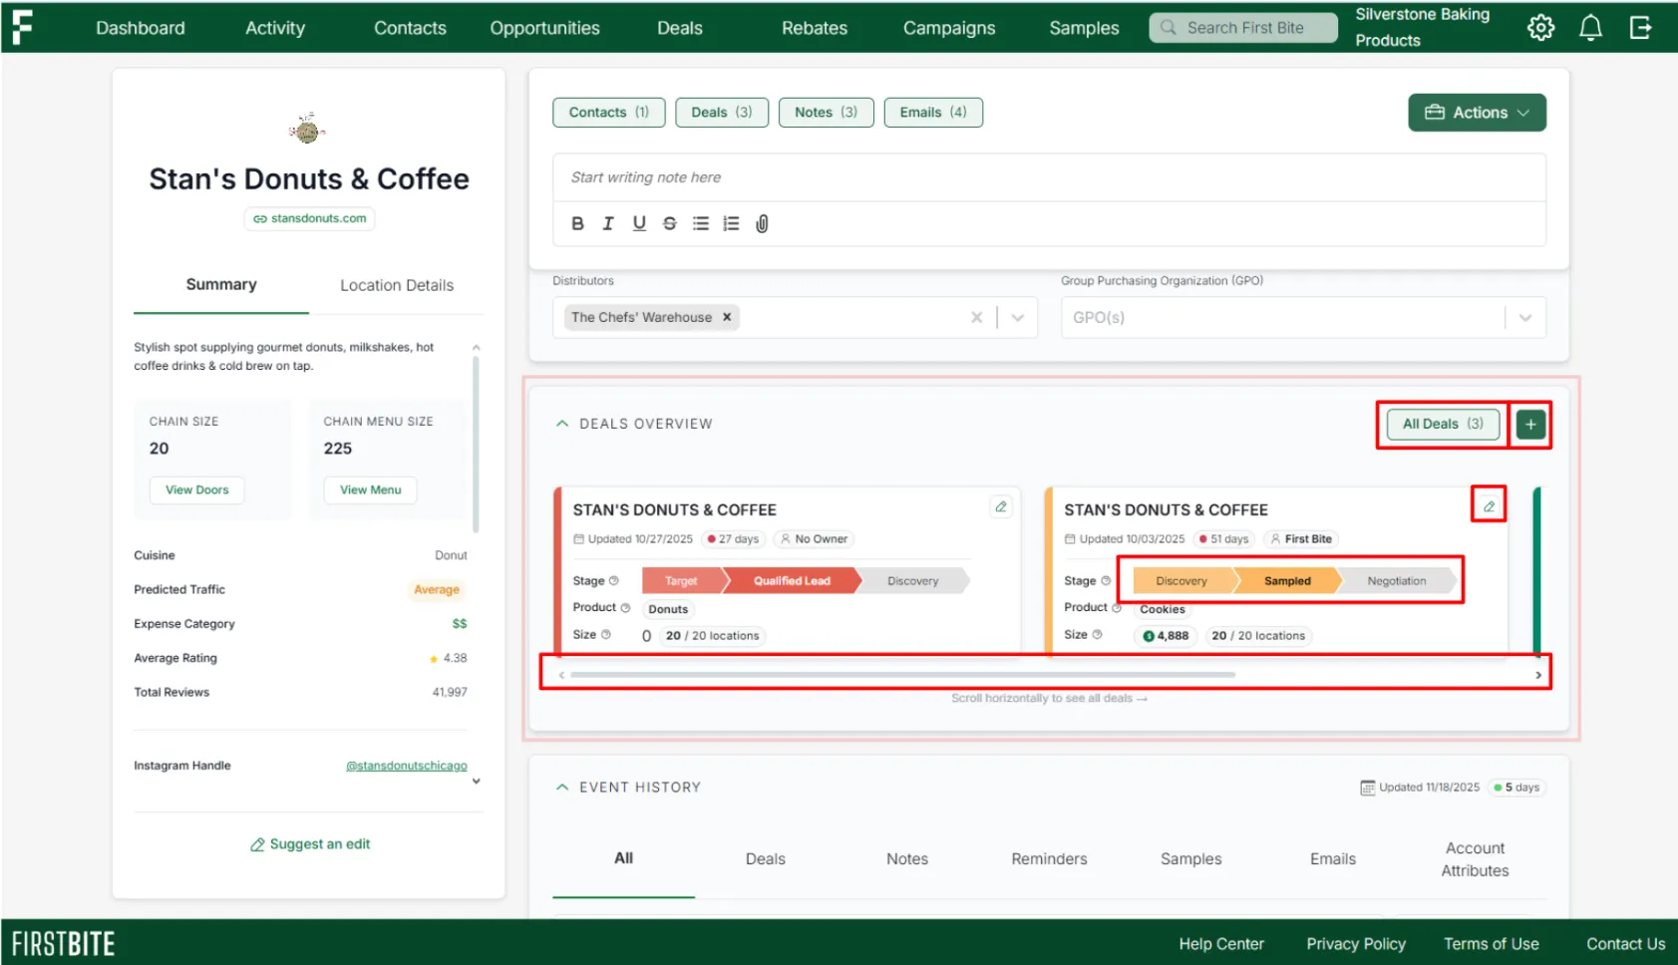Add a new deal with plus button
Image resolution: width=1678 pixels, height=965 pixels.
coord(1530,425)
